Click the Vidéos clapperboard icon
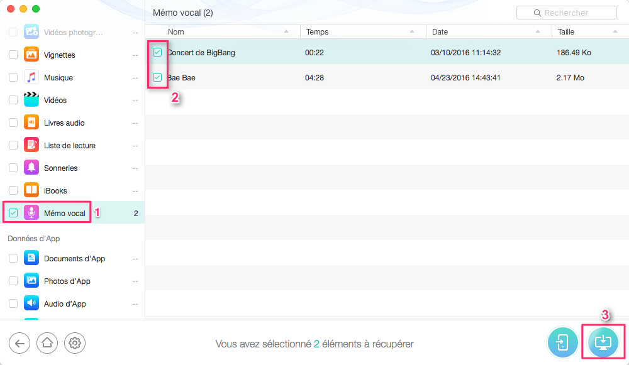The height and width of the screenshot is (365, 629). (x=31, y=100)
